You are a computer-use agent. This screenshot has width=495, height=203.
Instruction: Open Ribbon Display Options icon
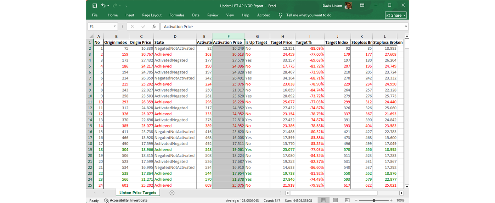coord(362,5)
